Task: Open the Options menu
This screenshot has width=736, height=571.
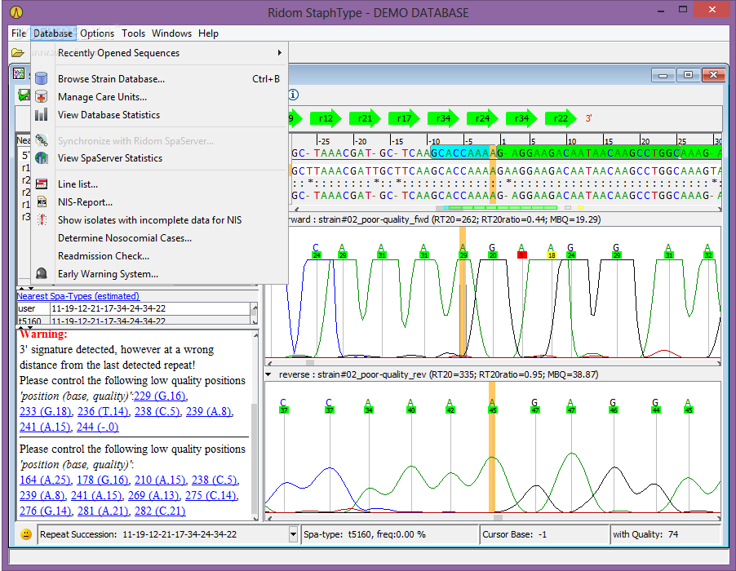Action: pyautogui.click(x=97, y=33)
